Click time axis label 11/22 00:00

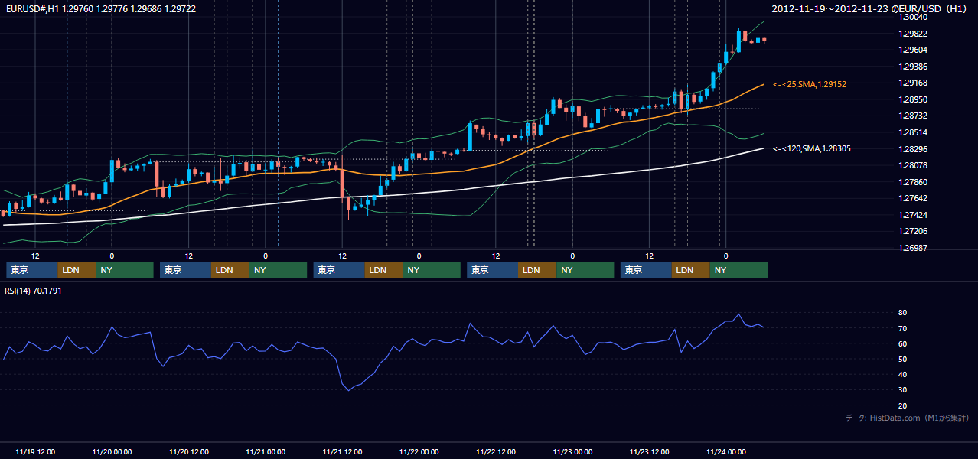419,451
